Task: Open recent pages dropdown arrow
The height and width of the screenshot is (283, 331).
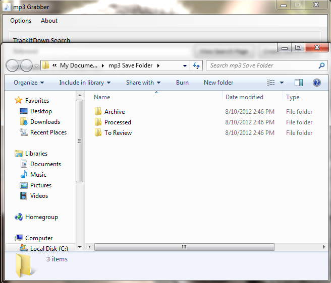Action: click(36, 66)
